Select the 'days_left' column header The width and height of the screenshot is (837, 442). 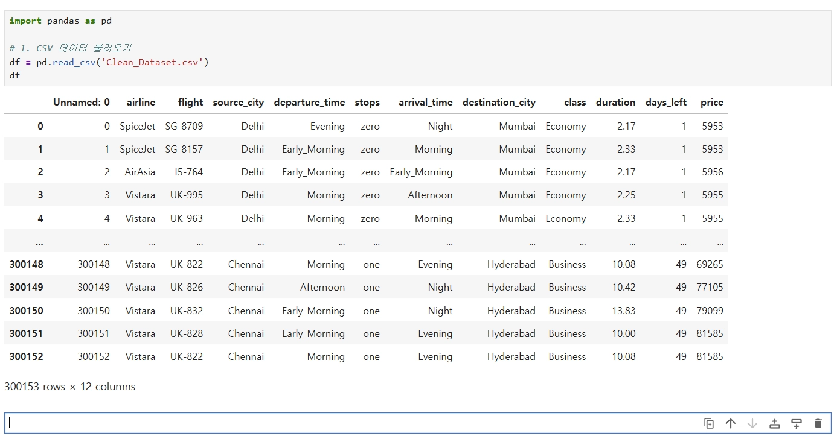click(x=666, y=103)
